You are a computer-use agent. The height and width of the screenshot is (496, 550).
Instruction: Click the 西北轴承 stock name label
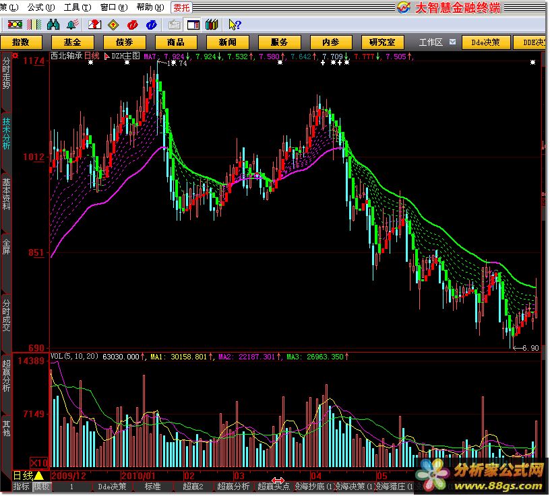(x=66, y=56)
